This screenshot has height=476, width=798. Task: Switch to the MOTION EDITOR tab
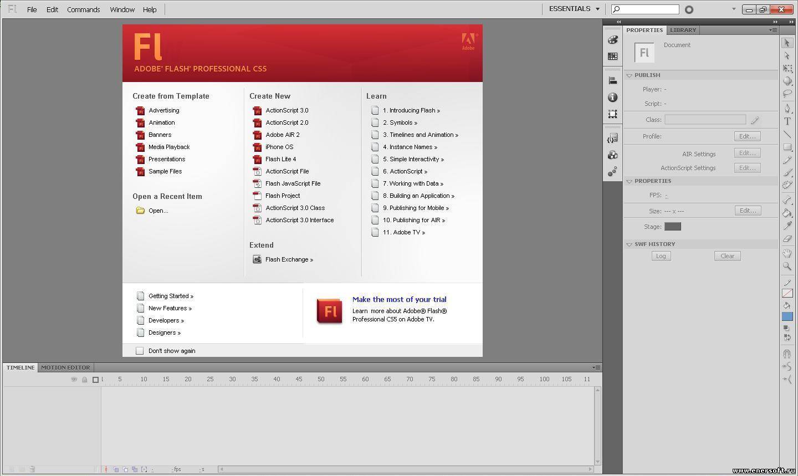pos(65,367)
